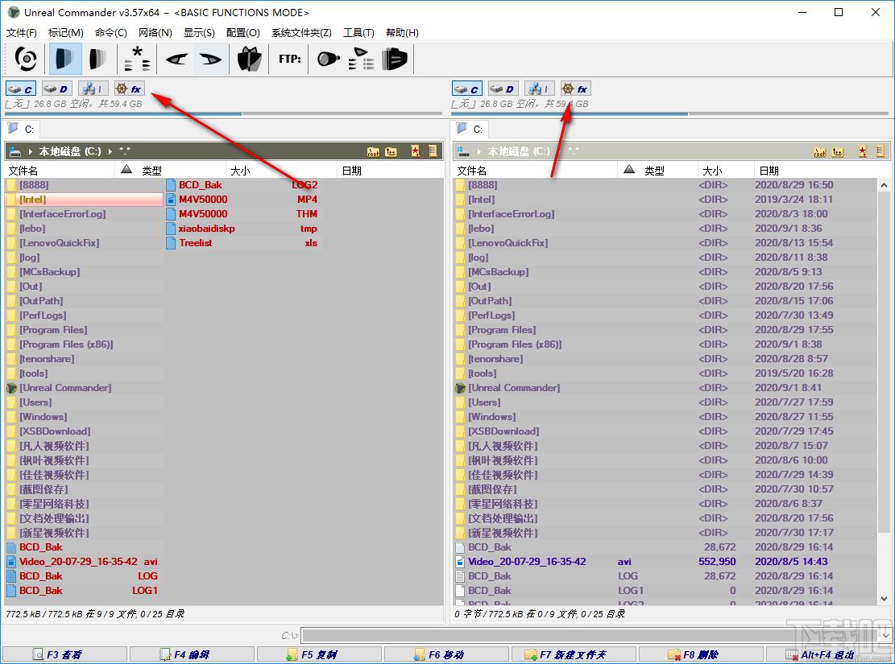Screen dimensions: 895x664
Task: Open the multi-rename tool icon
Action: tap(361, 59)
